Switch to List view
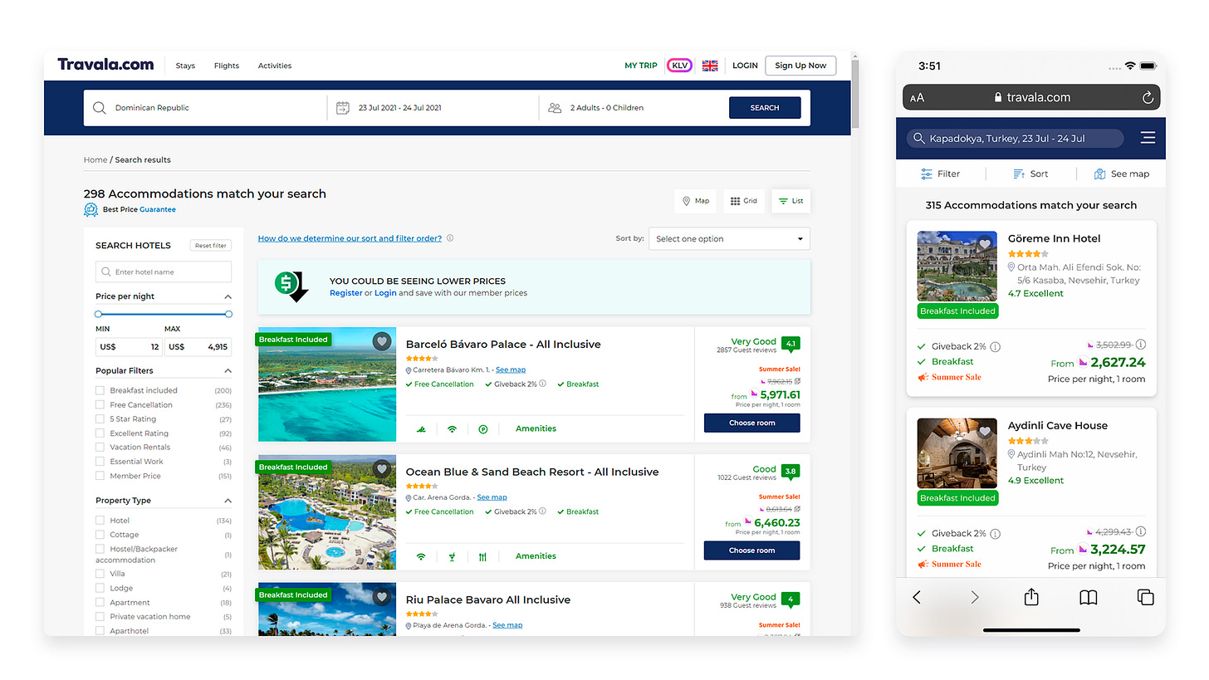Image resolution: width=1209 pixels, height=680 pixels. coord(791,201)
